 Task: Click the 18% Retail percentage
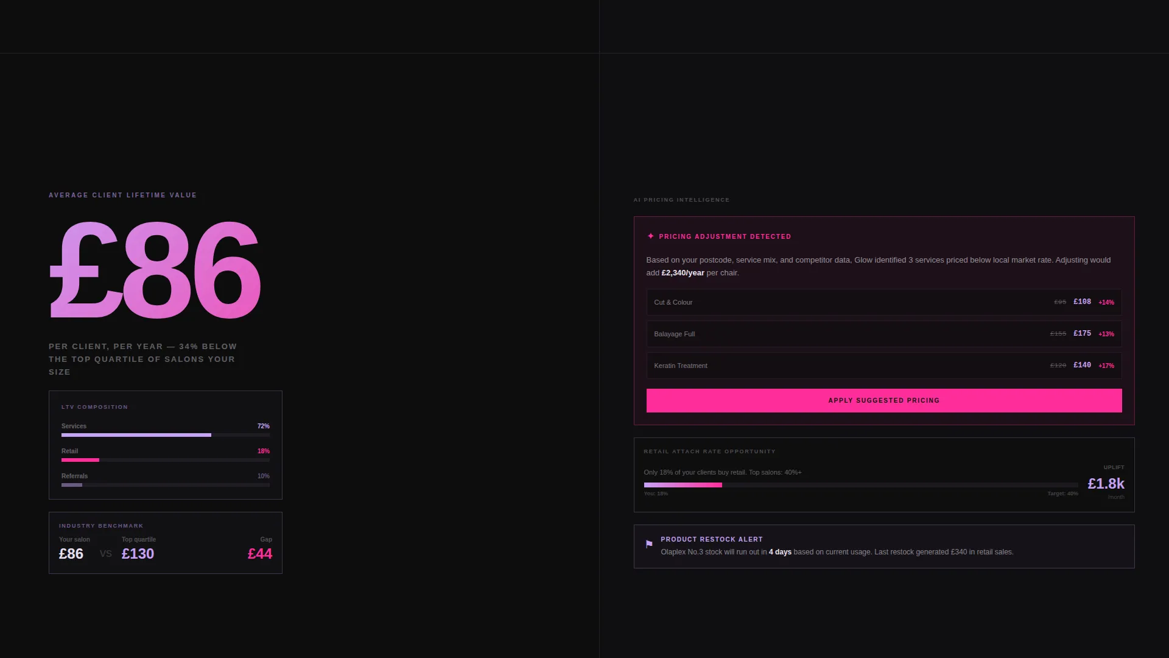coord(263,451)
